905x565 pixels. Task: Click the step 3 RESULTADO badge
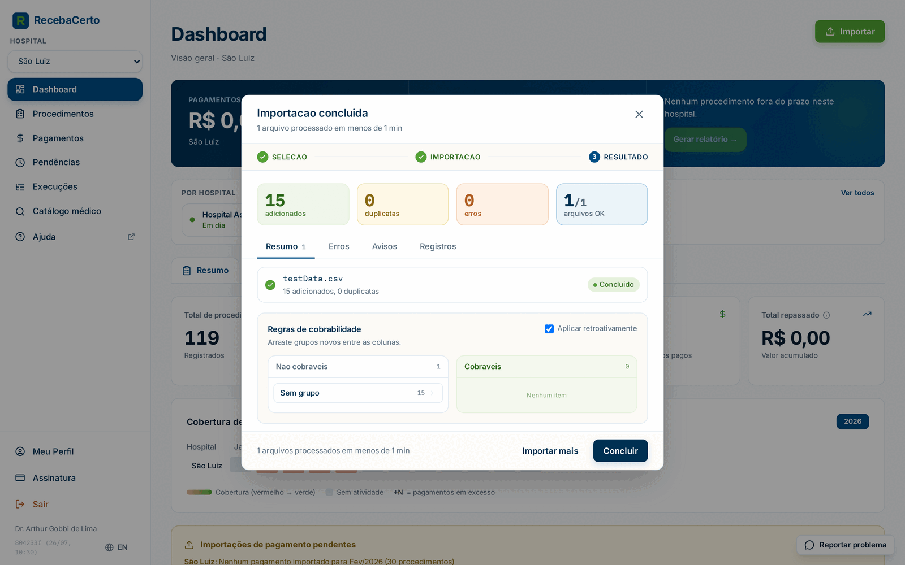[x=594, y=157]
